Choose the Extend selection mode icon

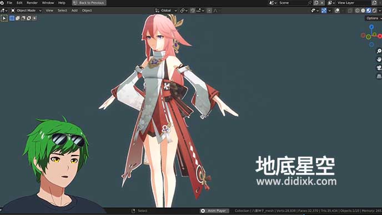point(18,18)
